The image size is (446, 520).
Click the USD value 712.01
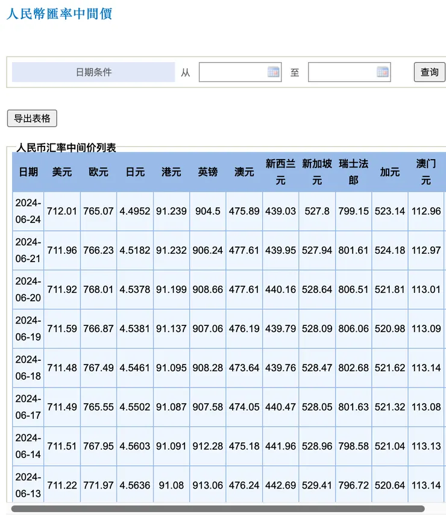tap(62, 211)
